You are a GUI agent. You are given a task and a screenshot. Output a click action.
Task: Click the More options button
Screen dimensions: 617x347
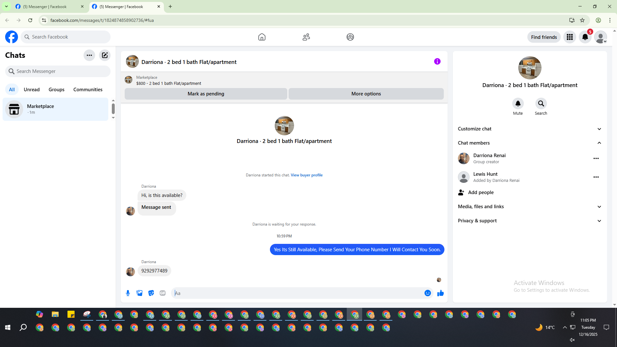tap(366, 94)
